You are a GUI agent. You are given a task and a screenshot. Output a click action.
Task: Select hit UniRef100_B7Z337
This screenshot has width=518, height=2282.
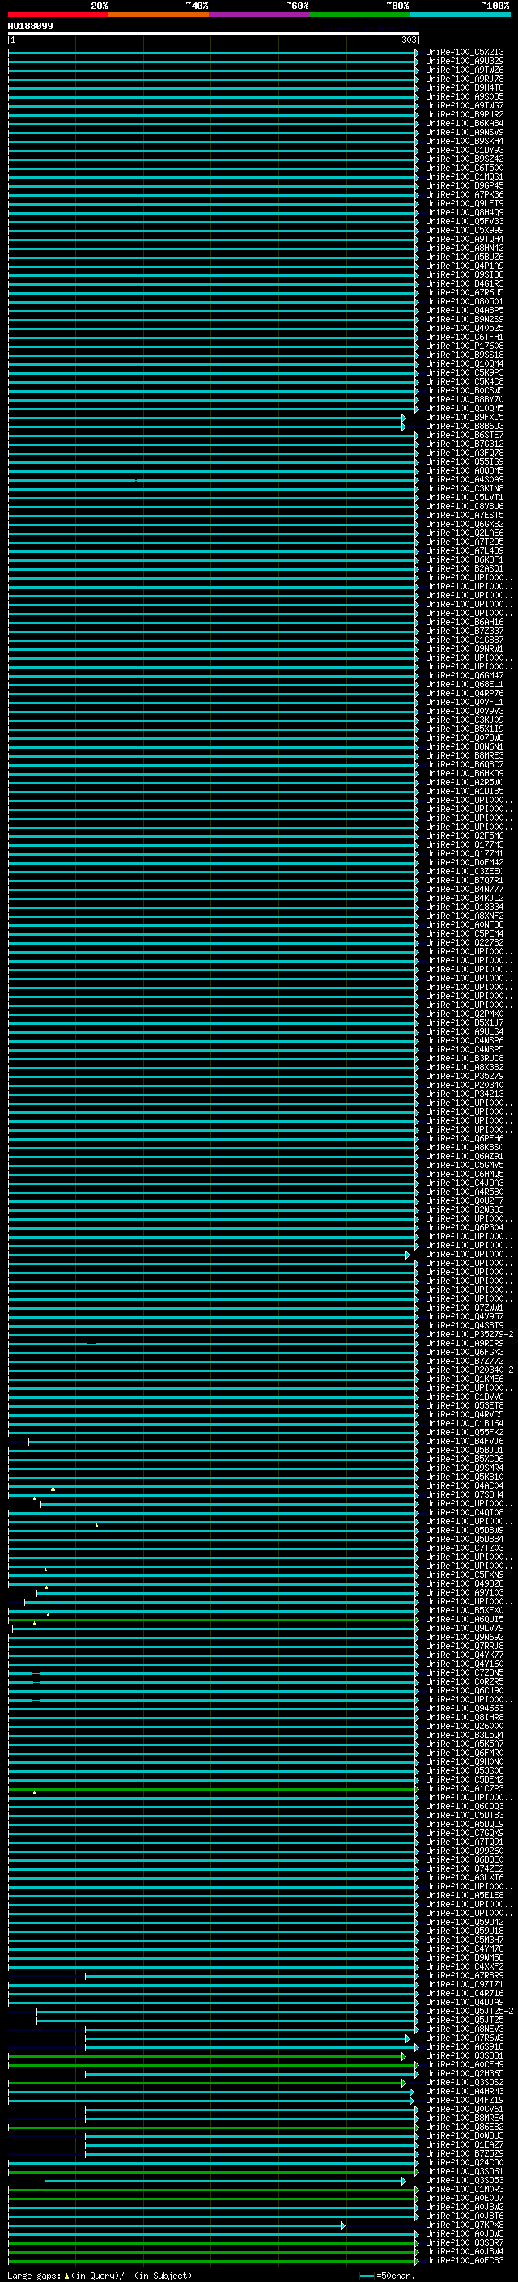(465, 631)
